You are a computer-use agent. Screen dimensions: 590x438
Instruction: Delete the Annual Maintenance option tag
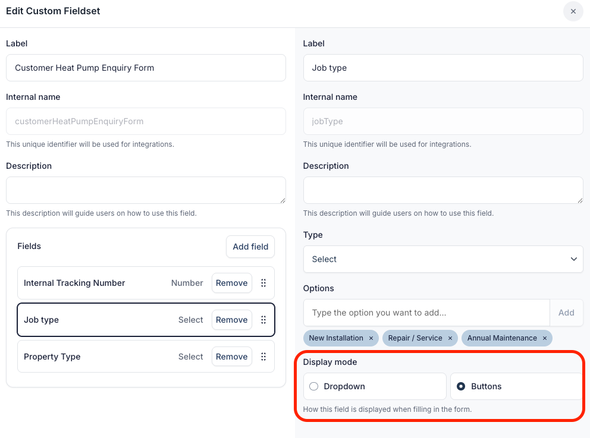(544, 338)
